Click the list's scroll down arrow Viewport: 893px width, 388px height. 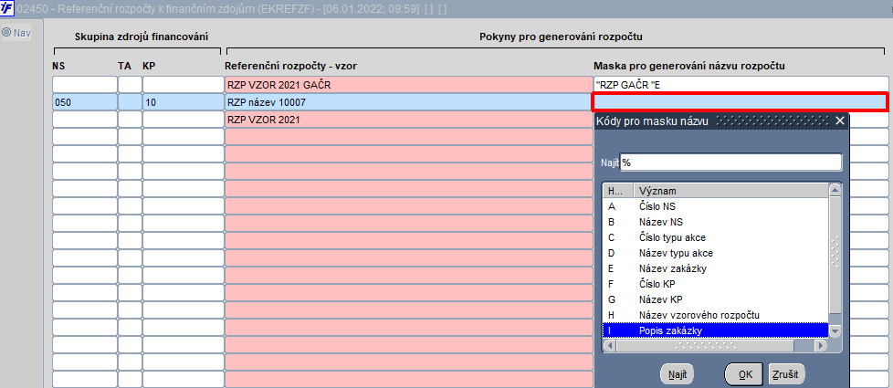coord(835,331)
